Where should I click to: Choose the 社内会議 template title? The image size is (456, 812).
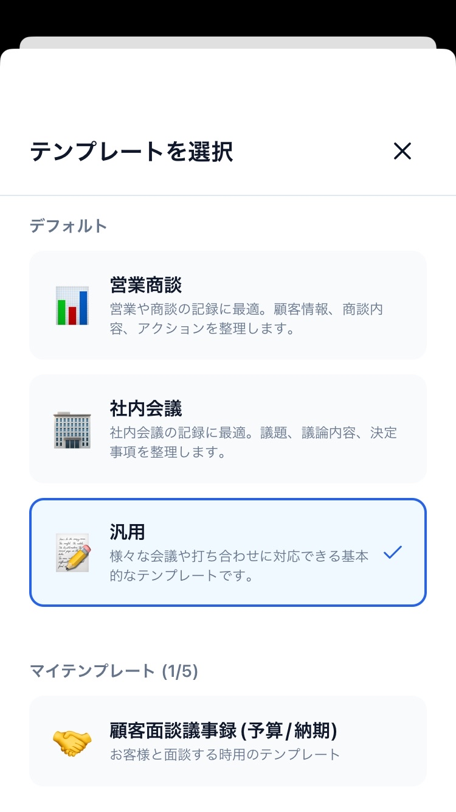(x=146, y=408)
